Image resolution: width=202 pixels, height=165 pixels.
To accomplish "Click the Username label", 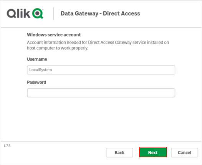I will coord(37,59).
